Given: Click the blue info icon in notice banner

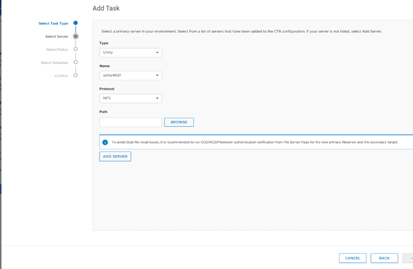Looking at the screenshot, I should click(x=105, y=142).
